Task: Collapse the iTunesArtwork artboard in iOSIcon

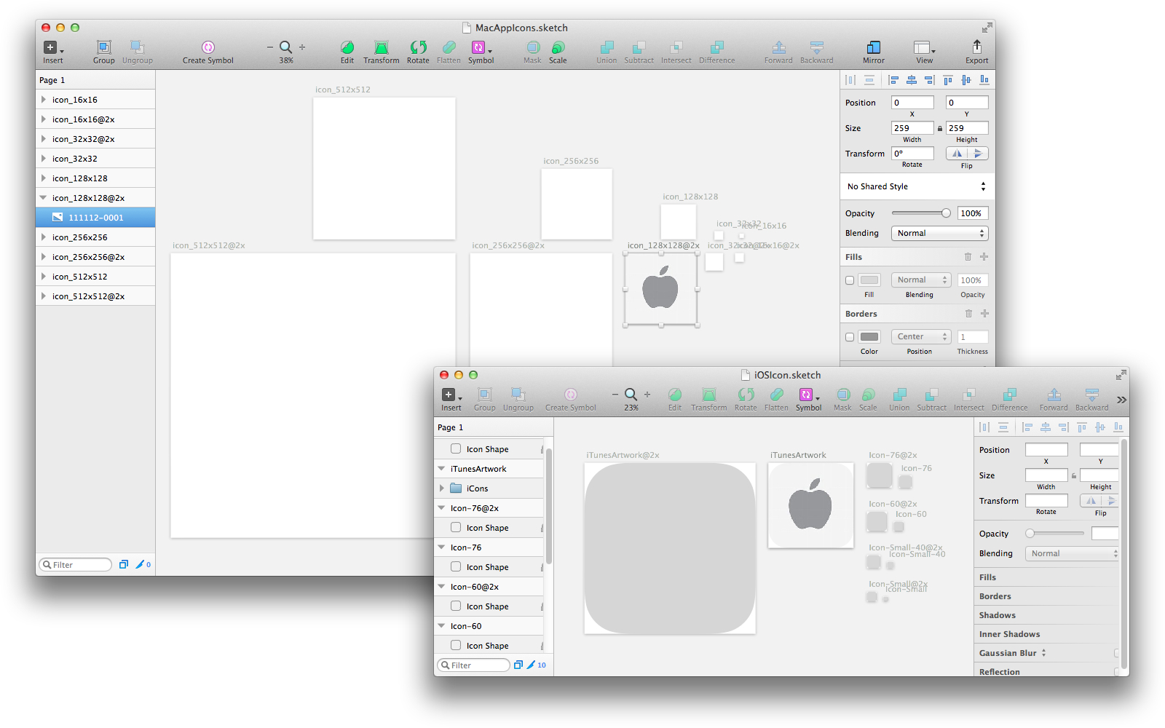Action: point(441,468)
